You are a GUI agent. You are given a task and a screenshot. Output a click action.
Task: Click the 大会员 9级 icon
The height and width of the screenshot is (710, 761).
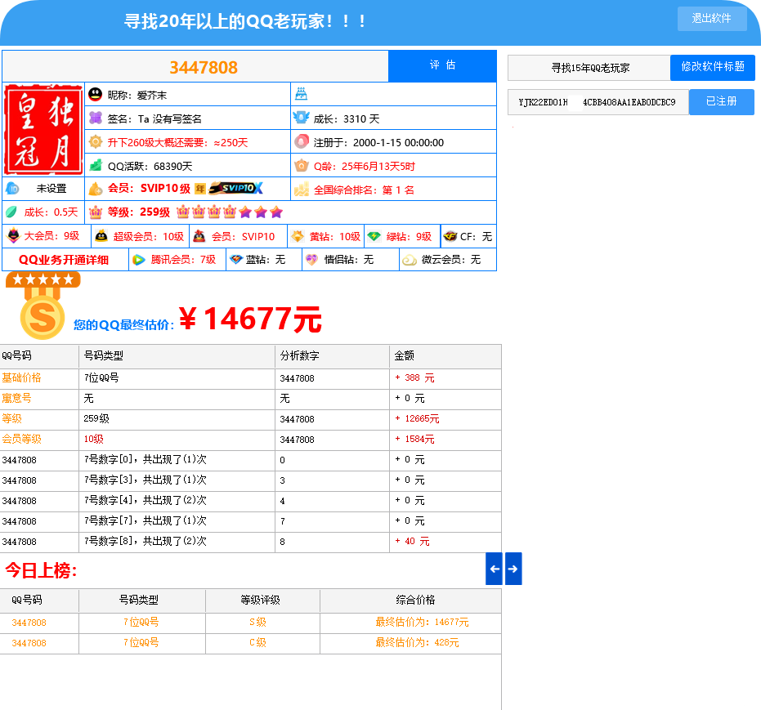(14, 235)
